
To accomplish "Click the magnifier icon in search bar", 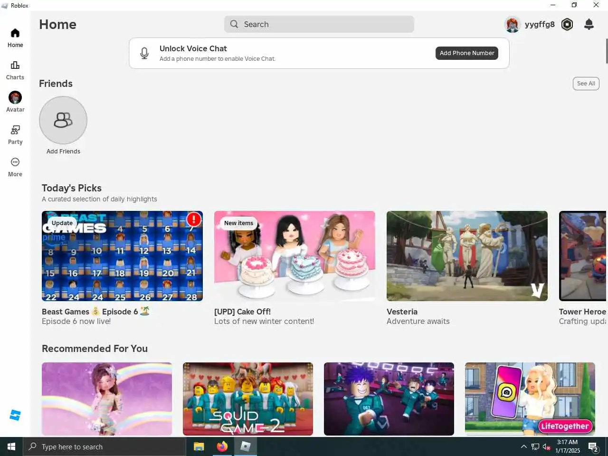I will pyautogui.click(x=234, y=24).
